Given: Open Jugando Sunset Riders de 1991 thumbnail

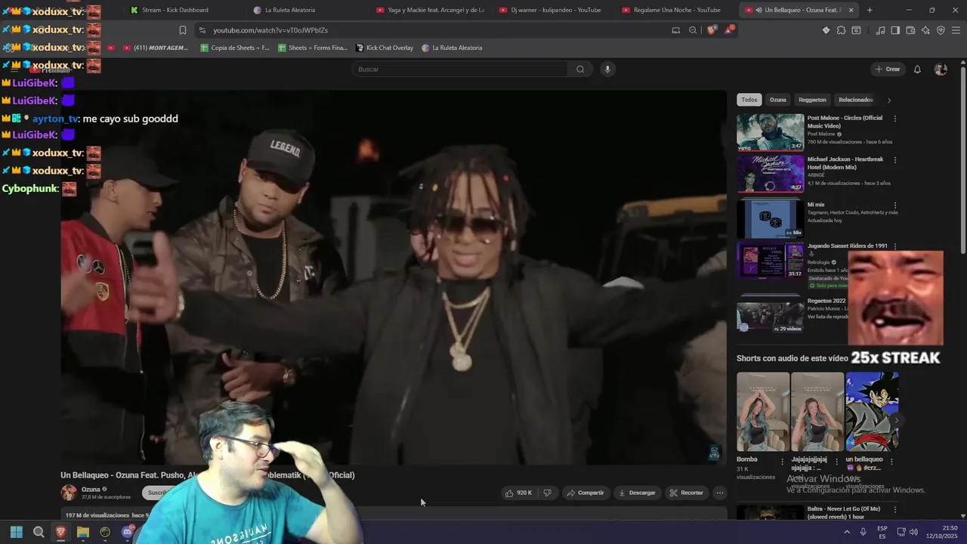Looking at the screenshot, I should pyautogui.click(x=771, y=261).
